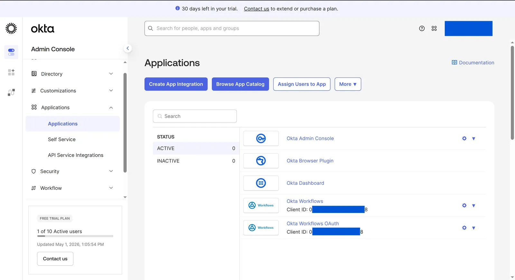Screen dimensions: 515x280
Task: Open dropdown arrow for Okta Workflows row
Action: [474, 206]
